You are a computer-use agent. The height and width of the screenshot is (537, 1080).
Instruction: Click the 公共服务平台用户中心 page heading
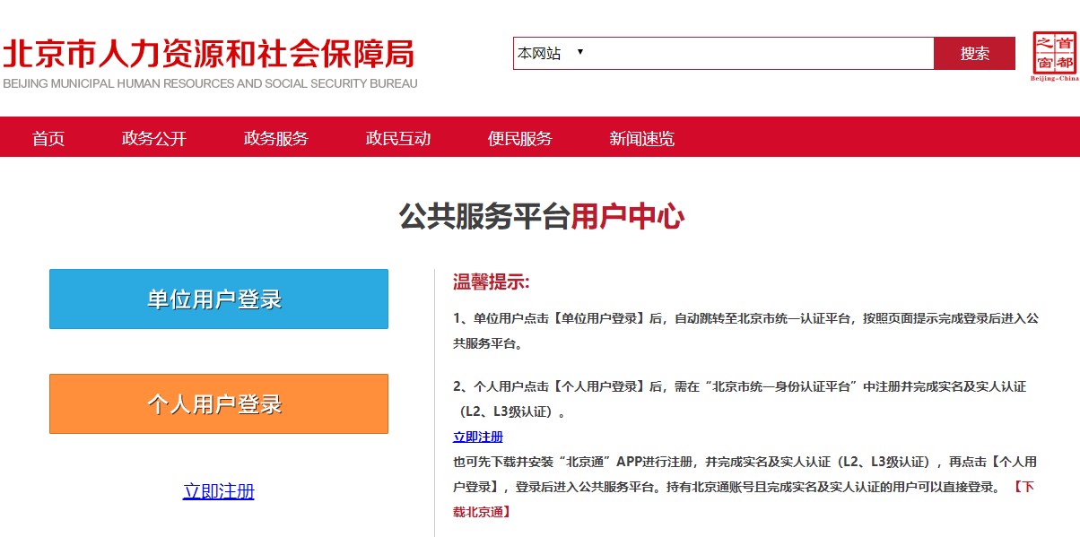tap(541, 217)
